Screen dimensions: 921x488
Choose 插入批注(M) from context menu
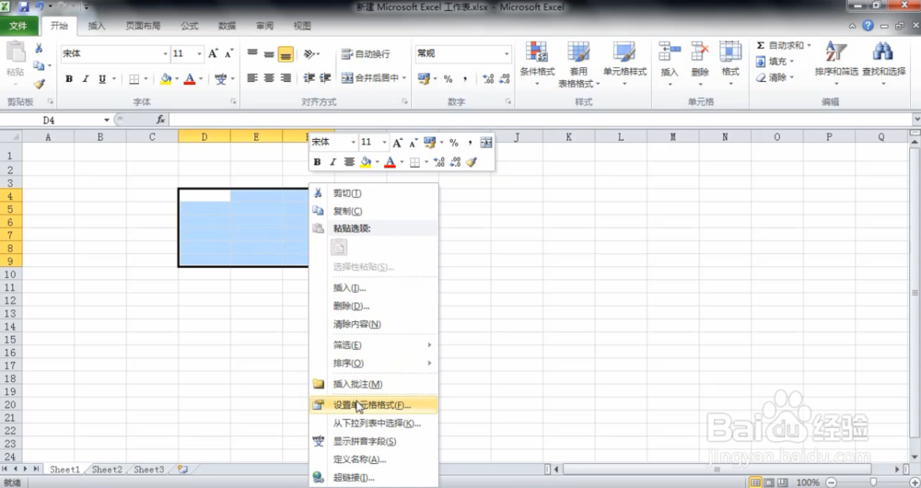tap(374, 384)
